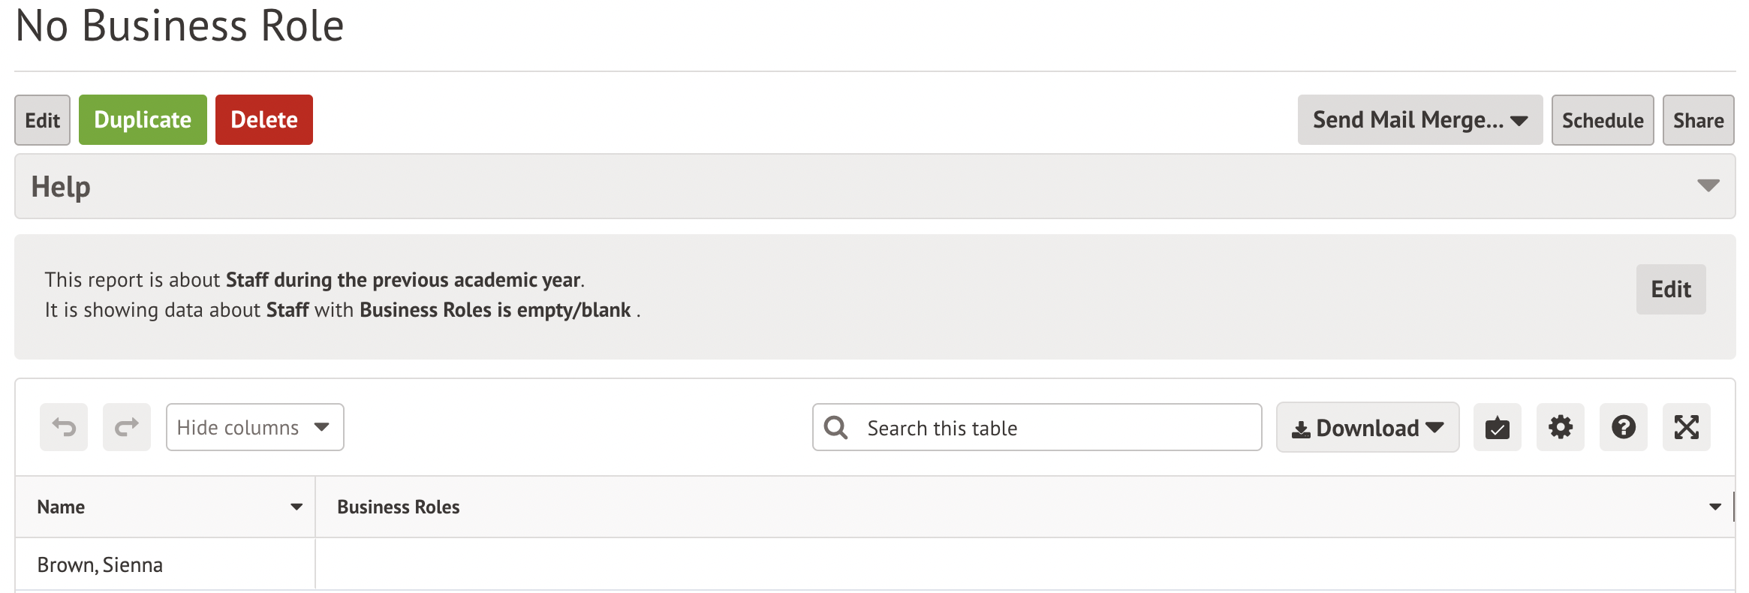
Task: Open Business Roles column menu
Action: tap(1714, 507)
